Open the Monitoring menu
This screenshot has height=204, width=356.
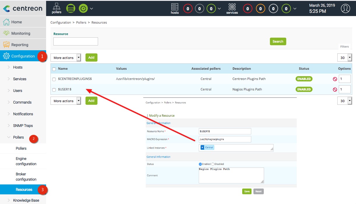pos(21,33)
